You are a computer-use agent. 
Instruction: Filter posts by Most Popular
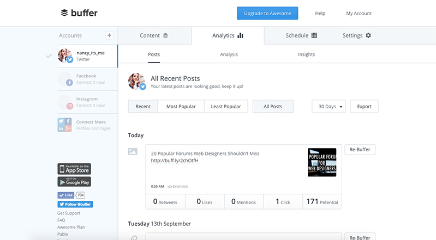point(181,106)
